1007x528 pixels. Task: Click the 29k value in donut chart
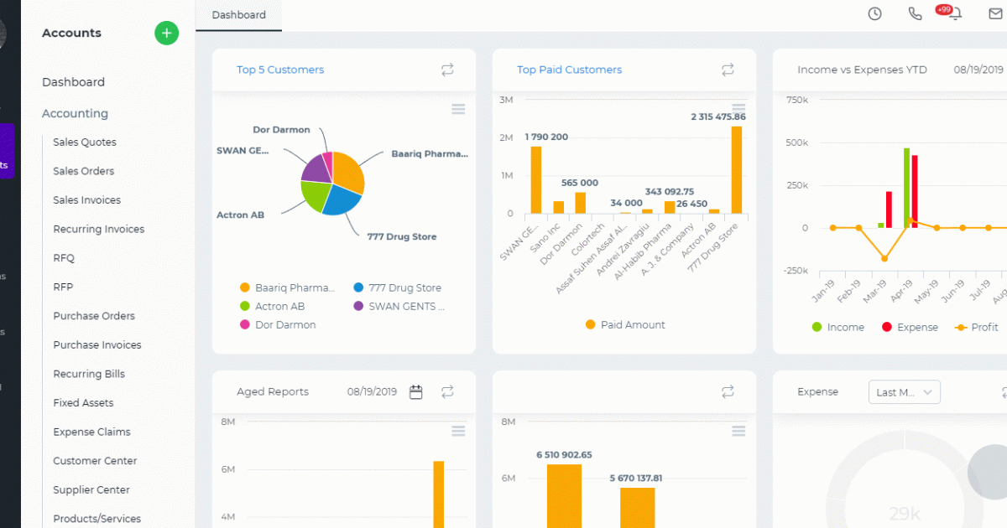point(905,514)
